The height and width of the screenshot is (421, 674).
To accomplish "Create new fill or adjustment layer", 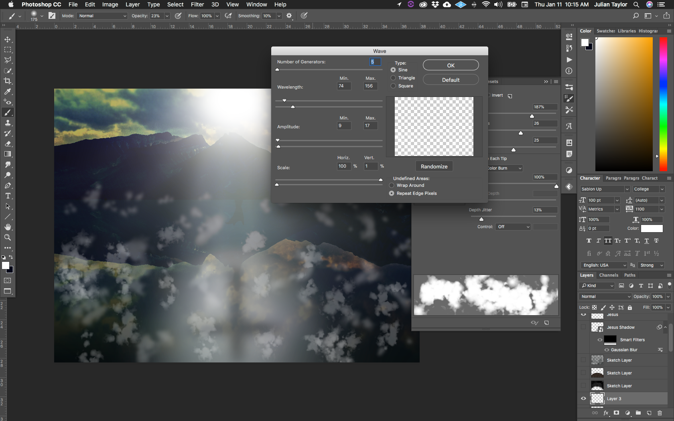I will pos(627,413).
